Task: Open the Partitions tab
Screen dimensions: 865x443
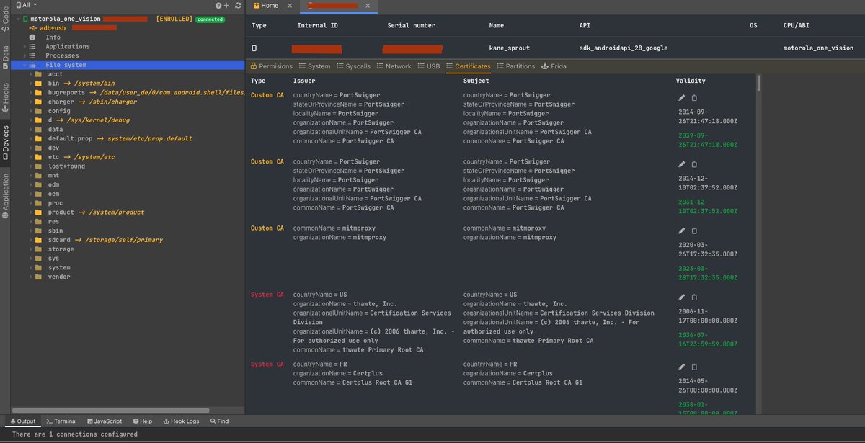Action: click(x=516, y=66)
